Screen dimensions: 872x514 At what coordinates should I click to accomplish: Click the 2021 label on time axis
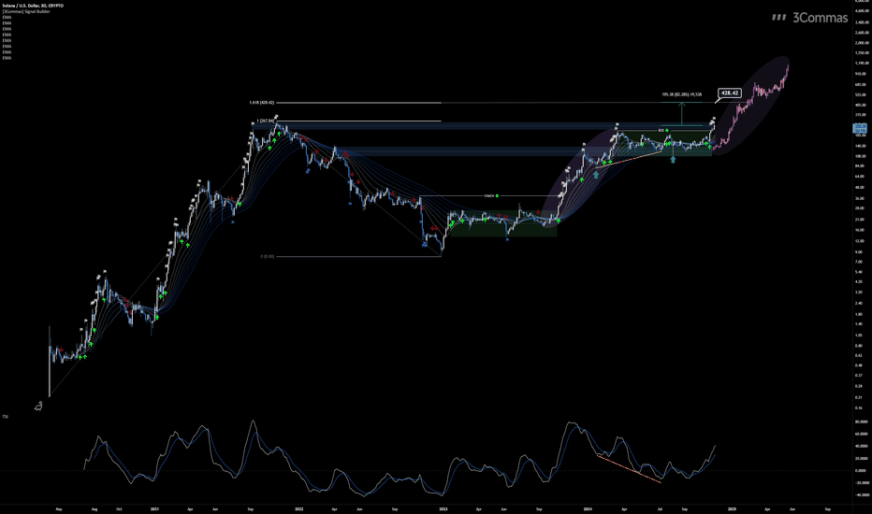tap(154, 508)
